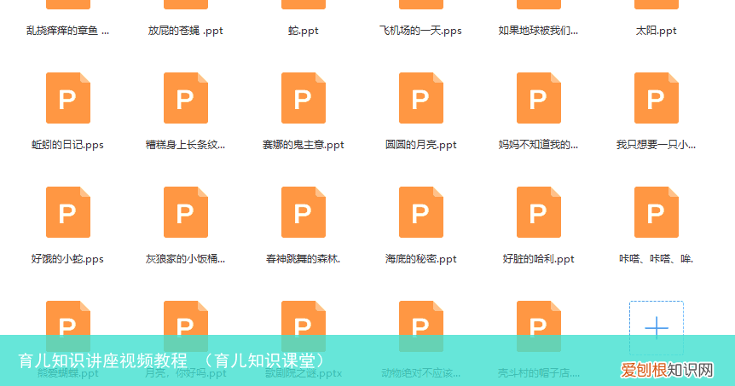Click the 歌剧院之谜.pptx file icon
The image size is (735, 386).
point(304,326)
